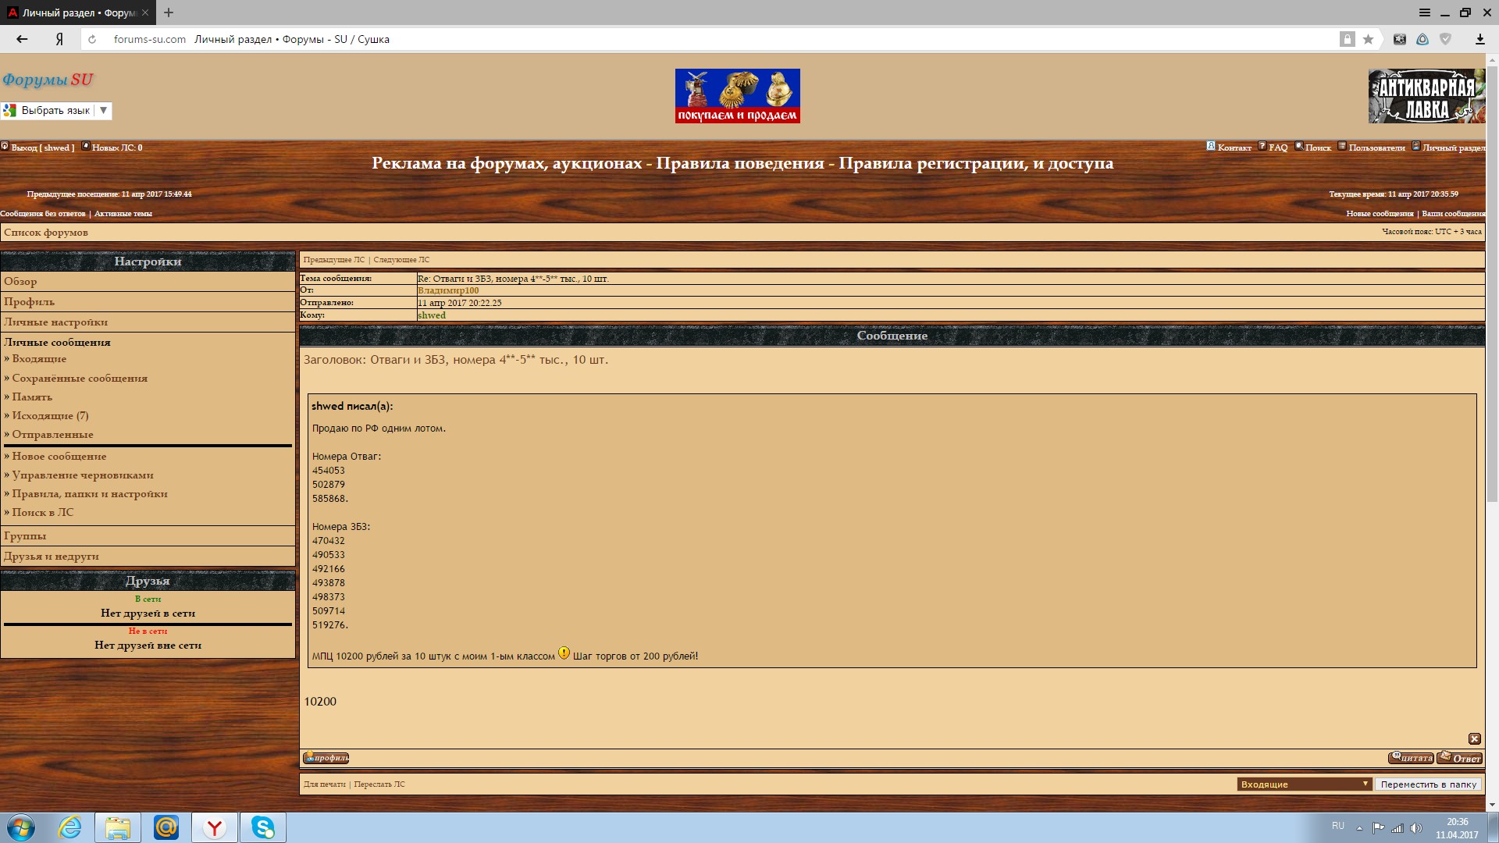Open Активные темы link
This screenshot has height=843, width=1499.
click(x=123, y=214)
